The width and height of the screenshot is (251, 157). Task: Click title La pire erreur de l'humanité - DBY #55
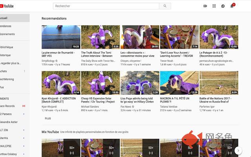pyautogui.click(x=58, y=54)
